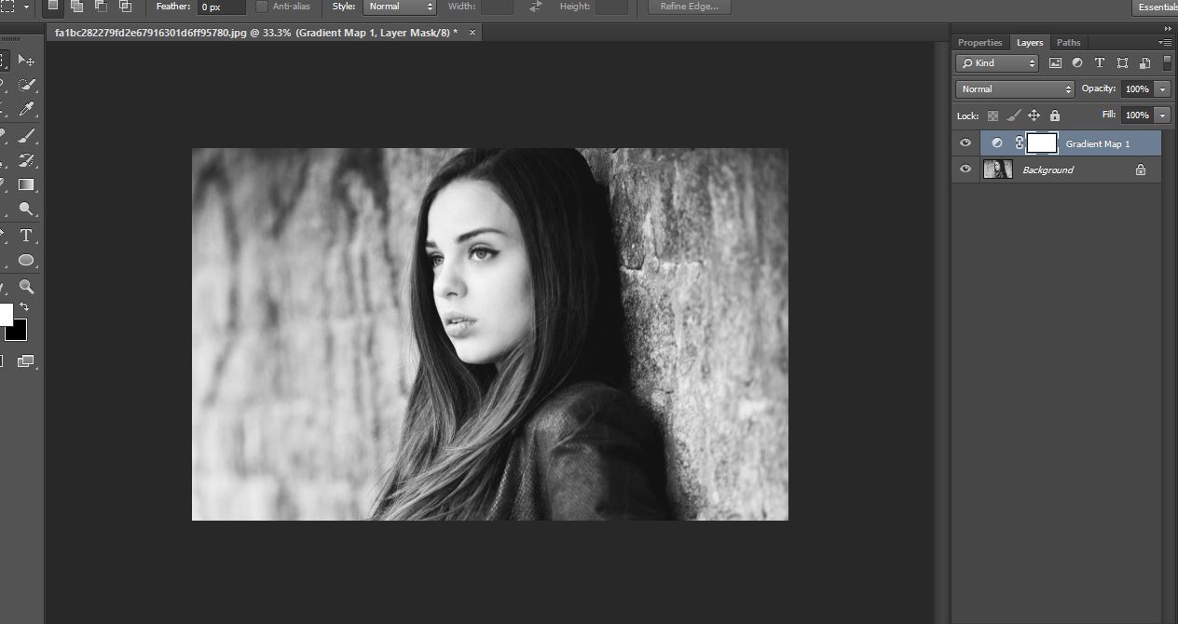Open the layer blend mode Normal dropdown
Screen dimensions: 1178x624
(1016, 89)
